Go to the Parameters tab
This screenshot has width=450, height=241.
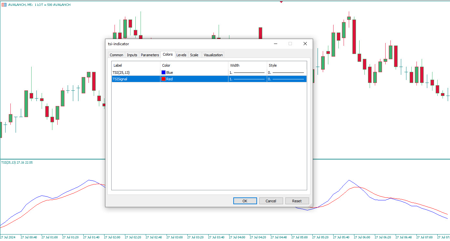150,55
